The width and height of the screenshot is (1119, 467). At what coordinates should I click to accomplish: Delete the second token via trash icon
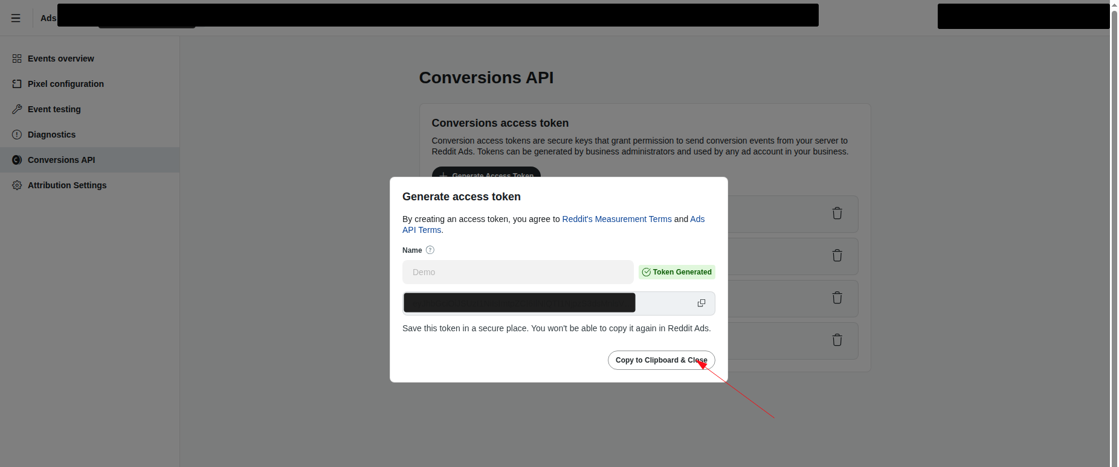pyautogui.click(x=837, y=255)
